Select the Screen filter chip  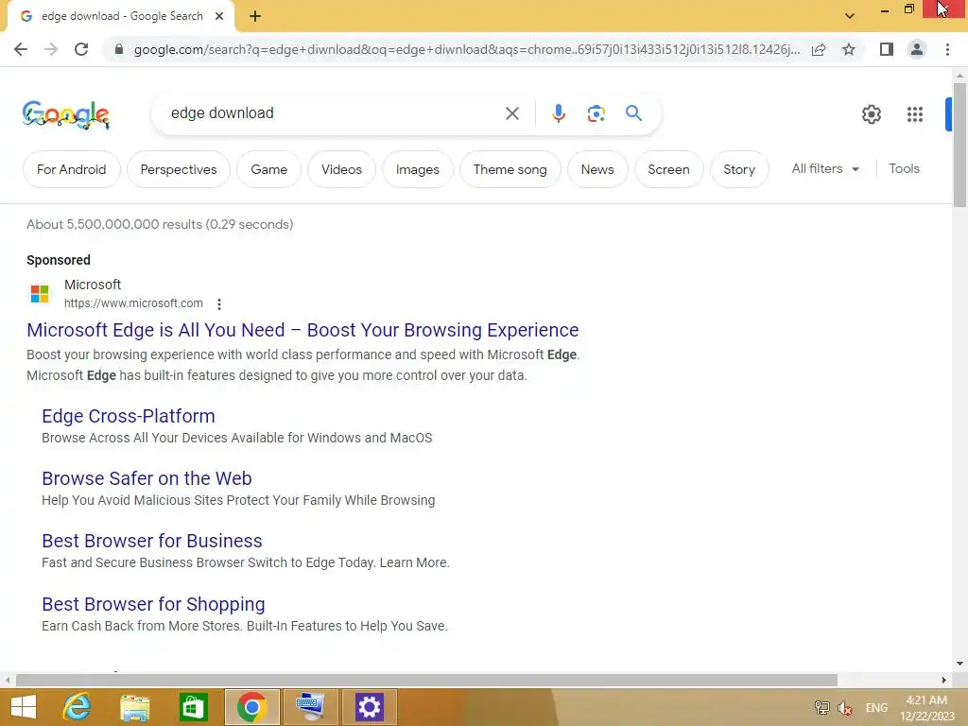point(668,169)
